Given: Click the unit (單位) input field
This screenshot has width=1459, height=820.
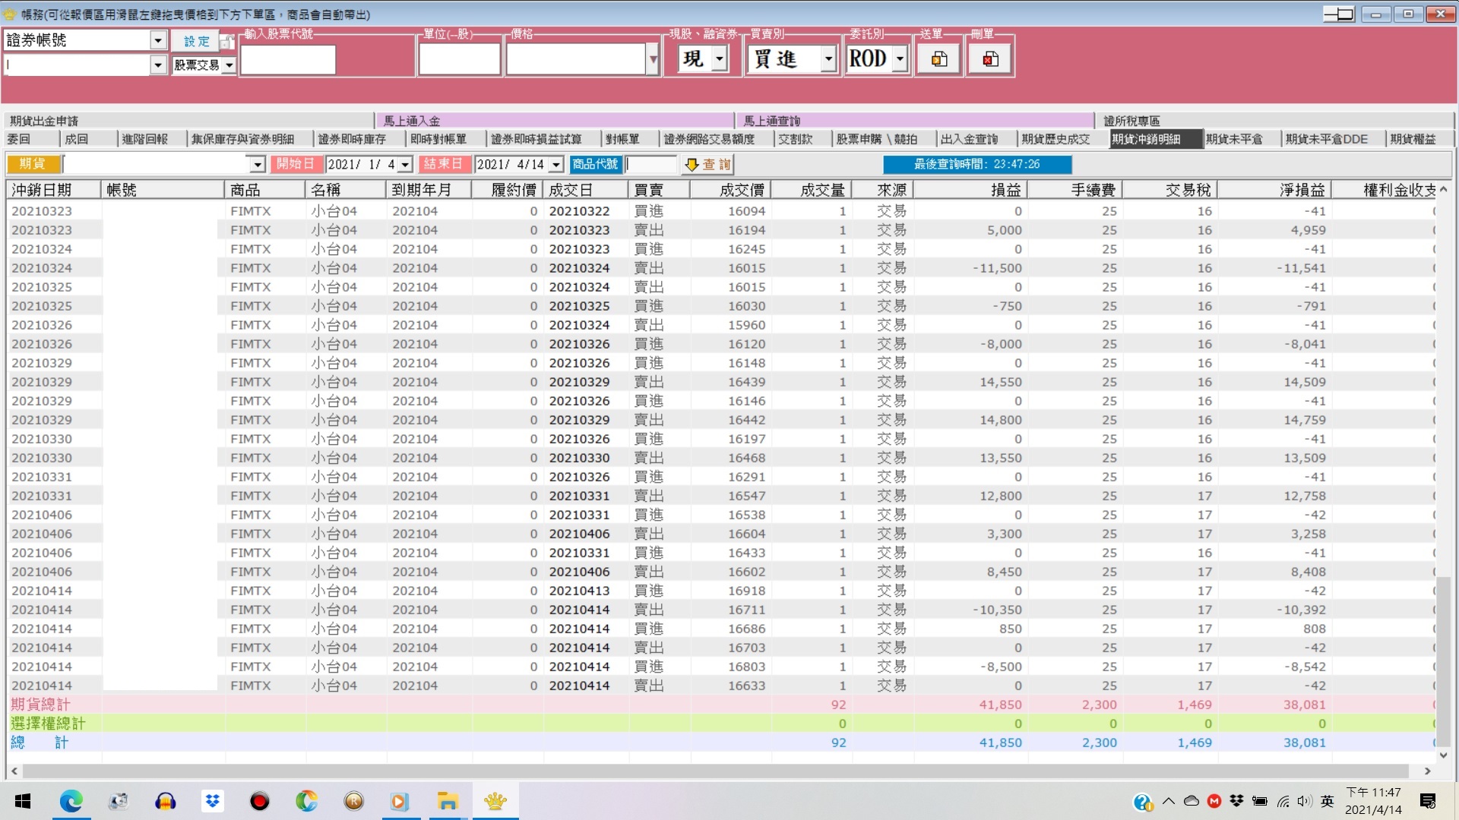Looking at the screenshot, I should click(x=460, y=59).
